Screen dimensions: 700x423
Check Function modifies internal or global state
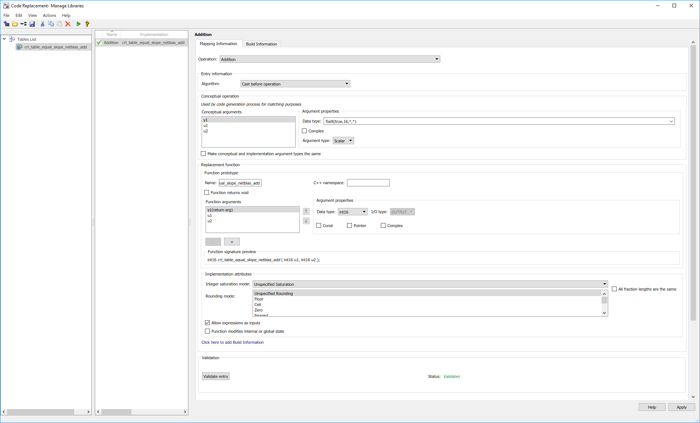pos(207,331)
